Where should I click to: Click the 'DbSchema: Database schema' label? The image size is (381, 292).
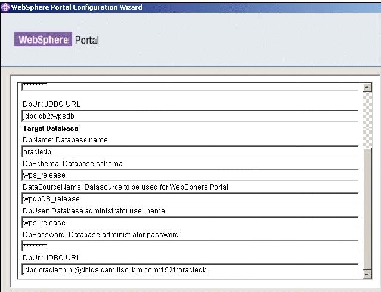tap(73, 164)
